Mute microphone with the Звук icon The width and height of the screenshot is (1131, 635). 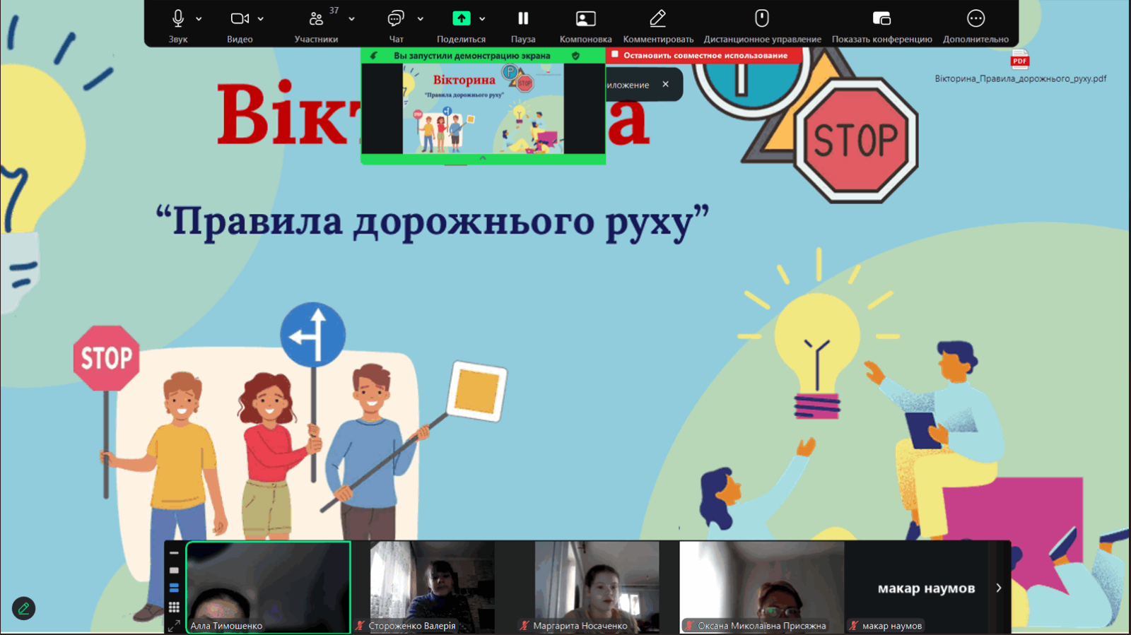178,19
